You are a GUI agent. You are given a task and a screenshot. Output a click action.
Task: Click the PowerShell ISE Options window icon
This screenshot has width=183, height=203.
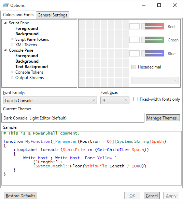(6, 5)
